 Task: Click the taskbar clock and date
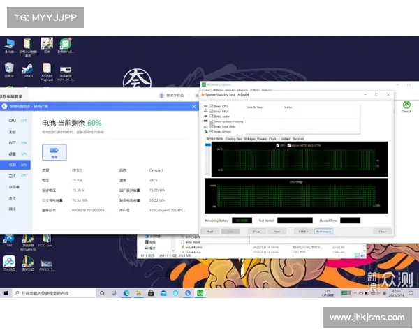point(396,293)
